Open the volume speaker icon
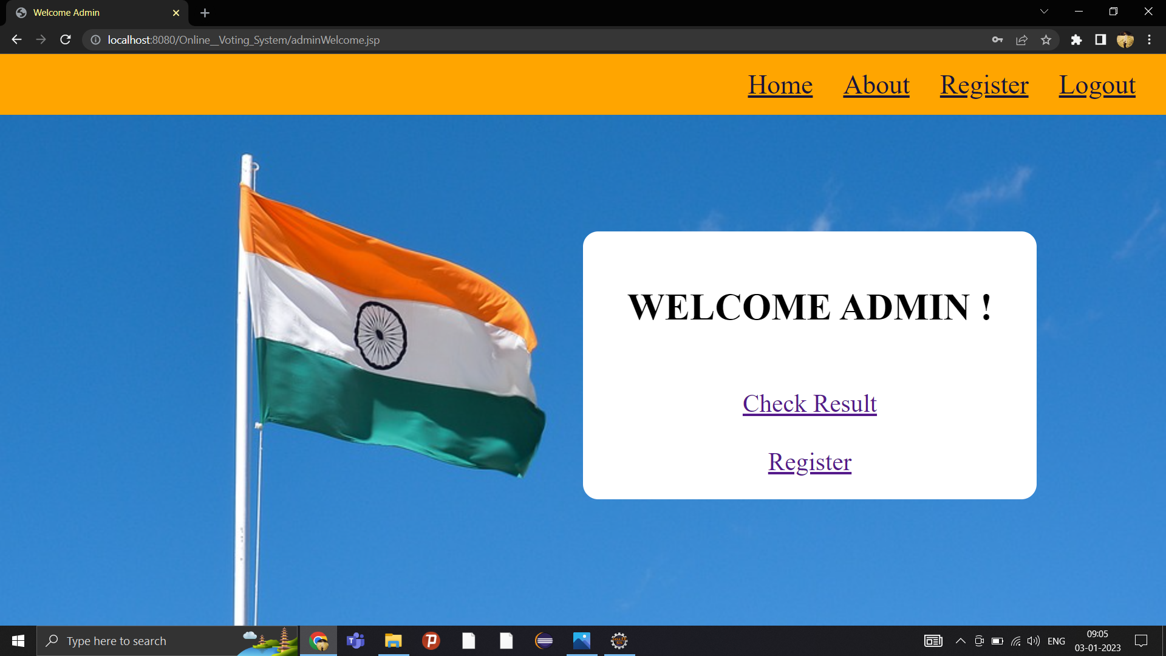The width and height of the screenshot is (1166, 656). point(1034,641)
